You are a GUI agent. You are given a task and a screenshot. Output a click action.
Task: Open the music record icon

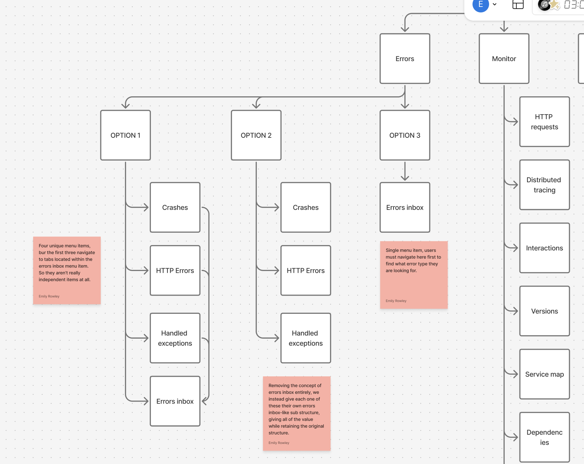click(x=544, y=5)
